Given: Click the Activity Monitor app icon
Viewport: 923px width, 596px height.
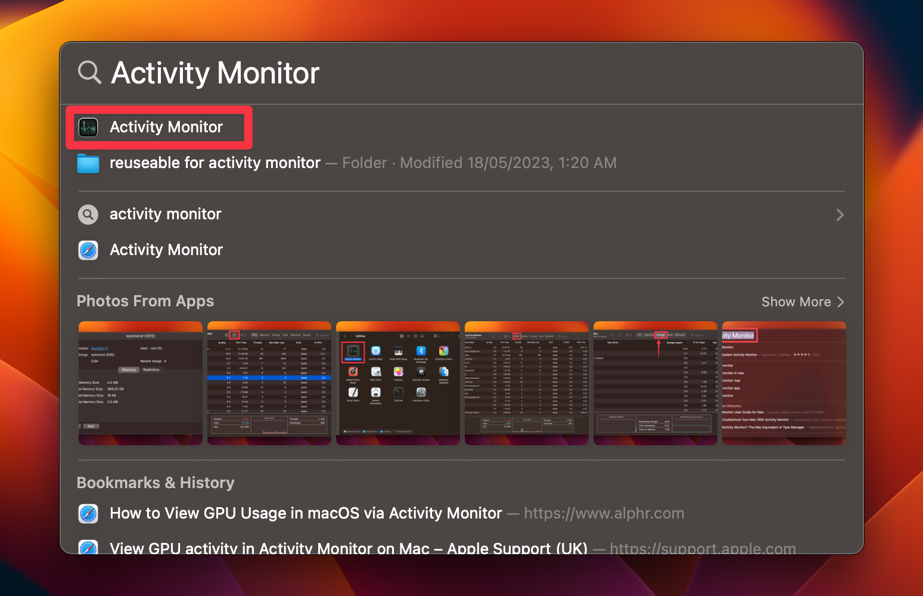Looking at the screenshot, I should pos(88,127).
